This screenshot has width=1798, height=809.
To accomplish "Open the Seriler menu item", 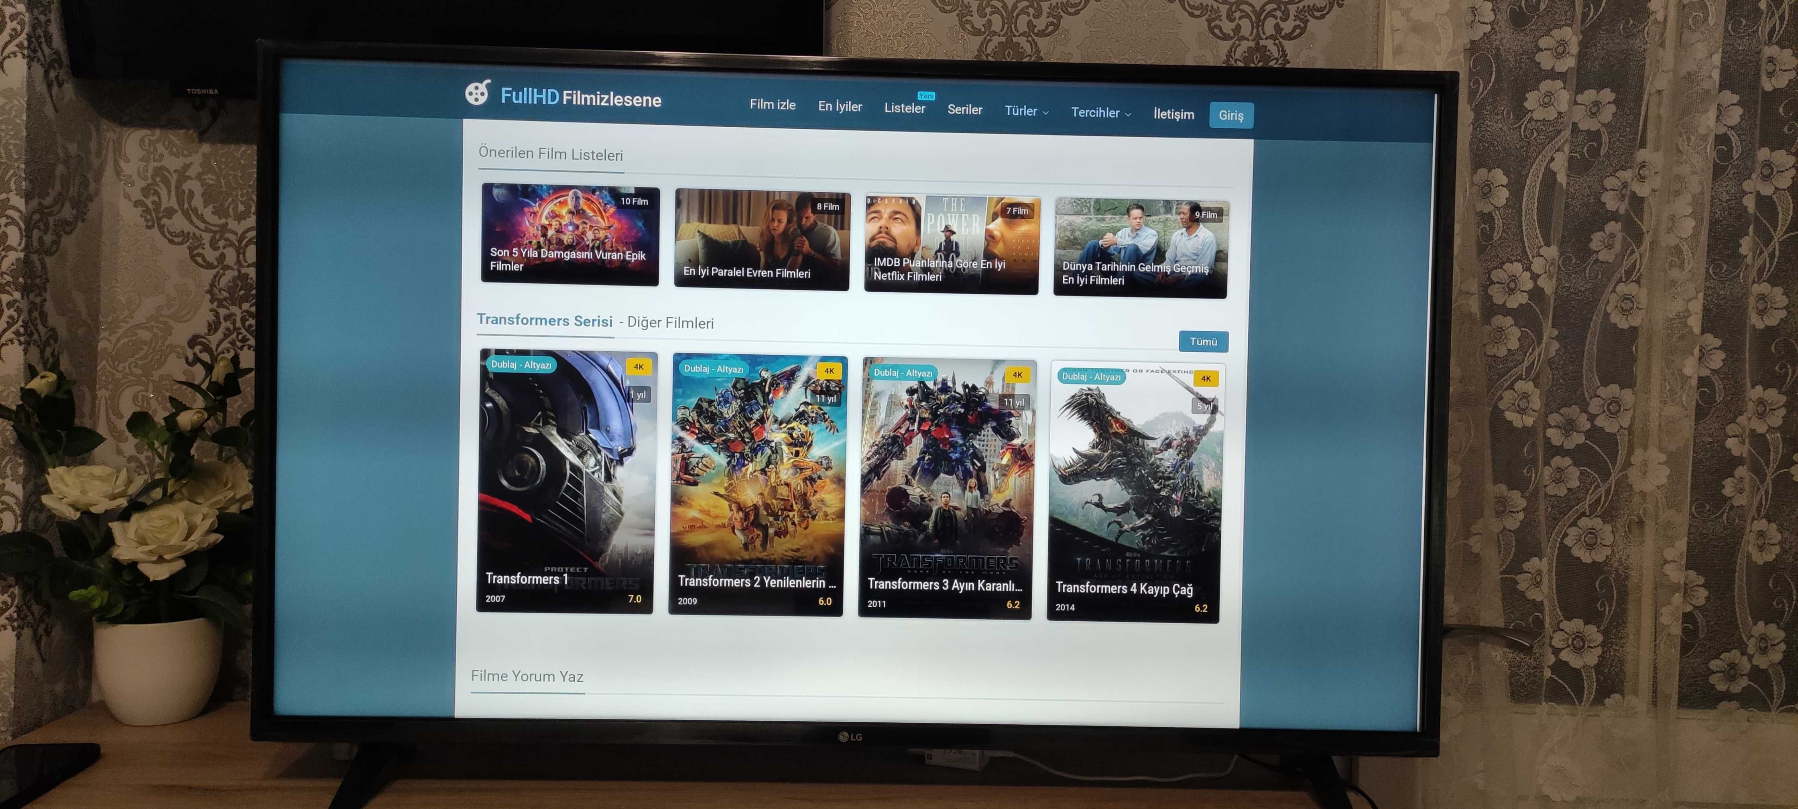I will pyautogui.click(x=964, y=110).
